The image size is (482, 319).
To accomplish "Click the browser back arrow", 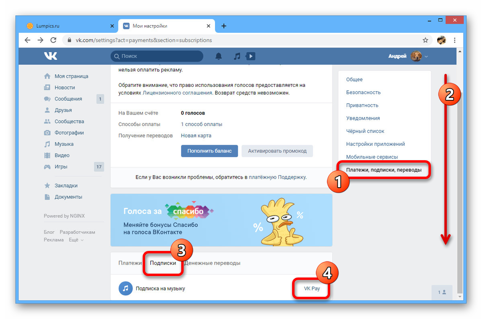I will [x=27, y=40].
